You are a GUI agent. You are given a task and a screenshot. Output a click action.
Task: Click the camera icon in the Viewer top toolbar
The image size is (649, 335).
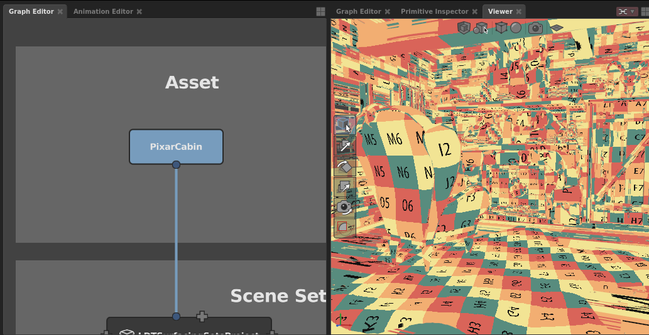point(535,28)
